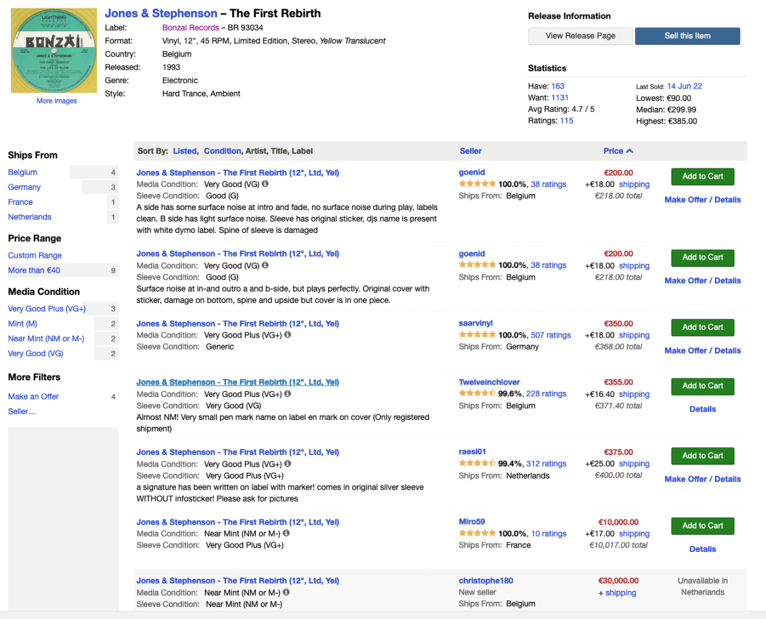Click the star rating of Miro59
766x619 pixels.
coord(477,533)
